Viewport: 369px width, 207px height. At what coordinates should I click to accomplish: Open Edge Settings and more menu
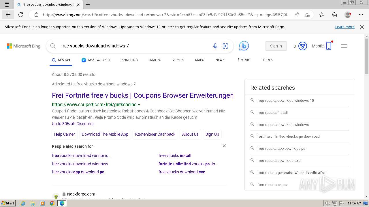tap(361, 15)
